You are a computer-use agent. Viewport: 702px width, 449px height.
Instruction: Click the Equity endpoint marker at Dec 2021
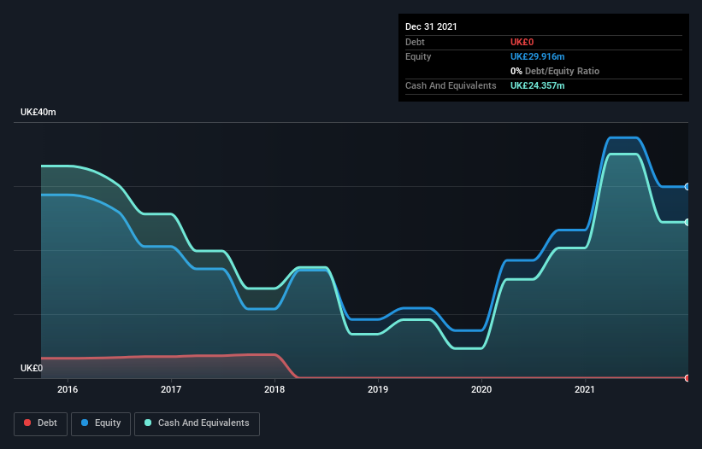pyautogui.click(x=687, y=187)
